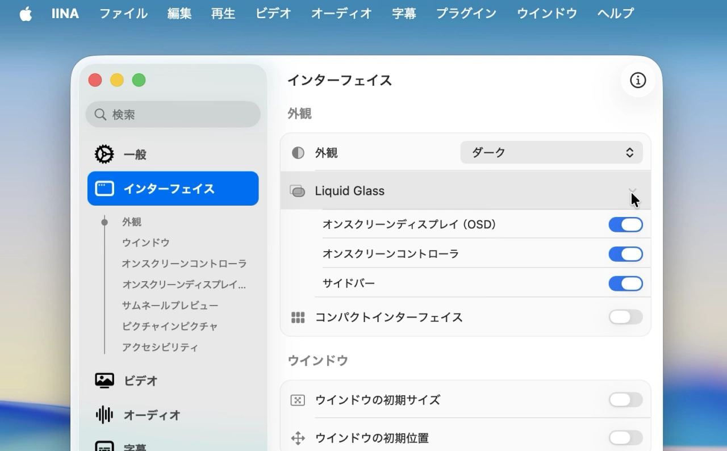
Task: Select オーディオ category in sidebar
Action: [x=173, y=415]
